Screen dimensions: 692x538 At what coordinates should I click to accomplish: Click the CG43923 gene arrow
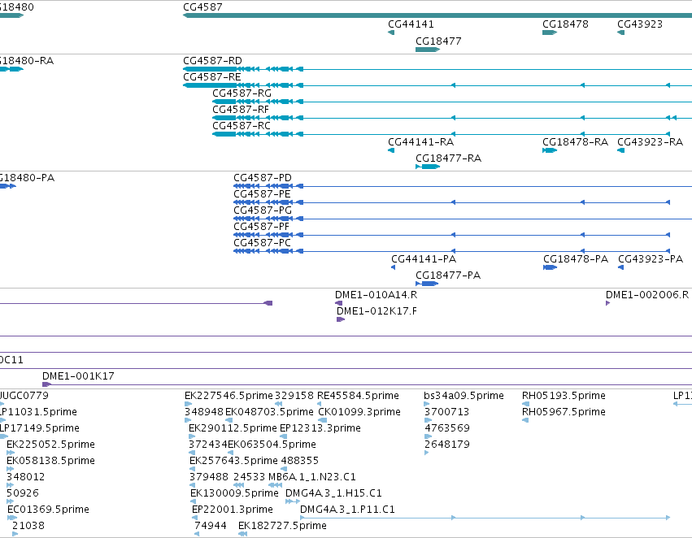[620, 33]
